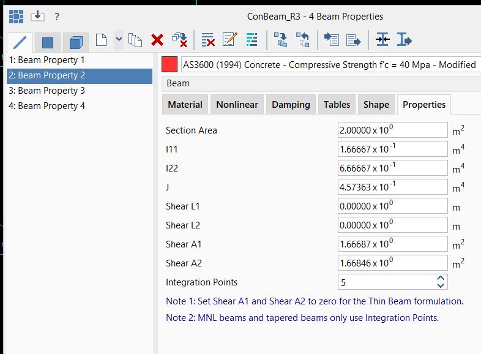The width and height of the screenshot is (481, 354).
Task: Click the red property color swatch
Action: [170, 64]
